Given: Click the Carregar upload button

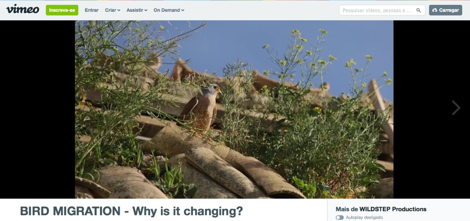Looking at the screenshot, I should [445, 10].
